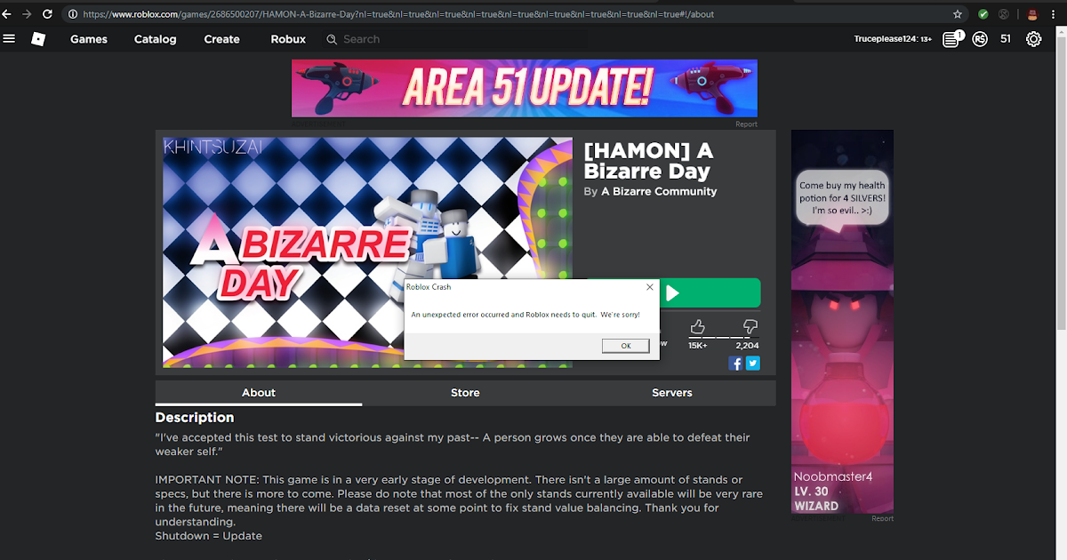Image resolution: width=1067 pixels, height=560 pixels.
Task: Click the browser forward arrow
Action: [28, 14]
